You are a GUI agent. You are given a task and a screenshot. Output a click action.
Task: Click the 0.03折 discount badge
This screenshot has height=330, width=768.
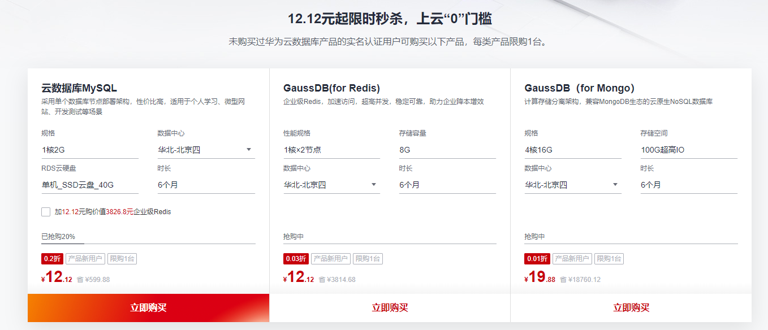click(x=296, y=259)
